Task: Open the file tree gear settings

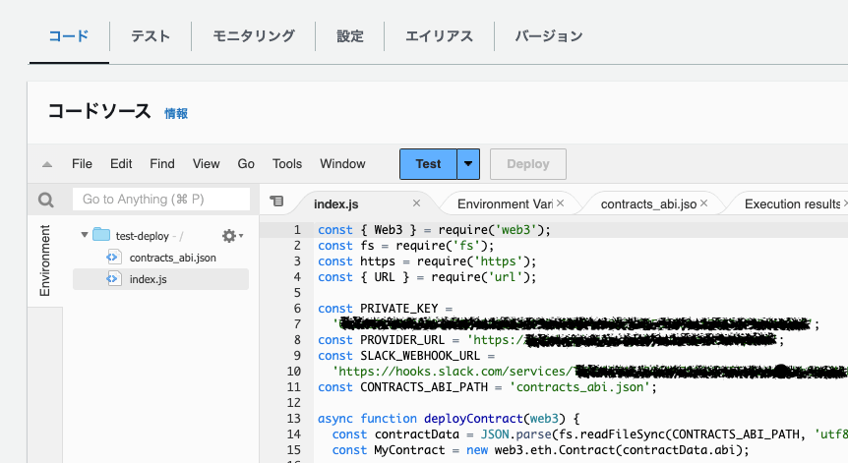Action: point(232,236)
